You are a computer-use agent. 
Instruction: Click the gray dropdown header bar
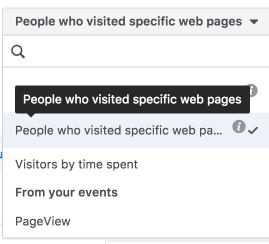pyautogui.click(x=136, y=21)
